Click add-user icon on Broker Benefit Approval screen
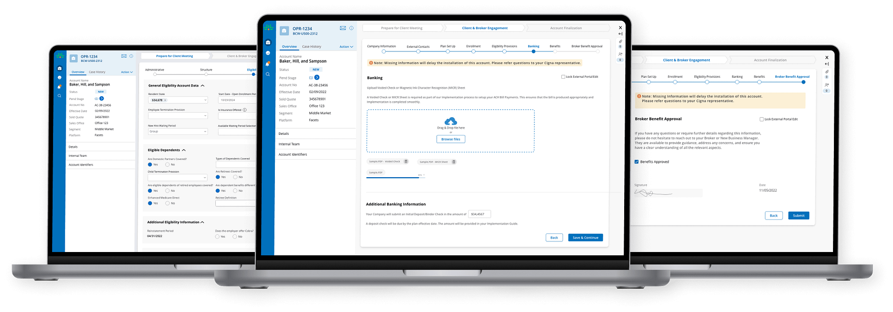The width and height of the screenshot is (893, 312). [x=826, y=85]
